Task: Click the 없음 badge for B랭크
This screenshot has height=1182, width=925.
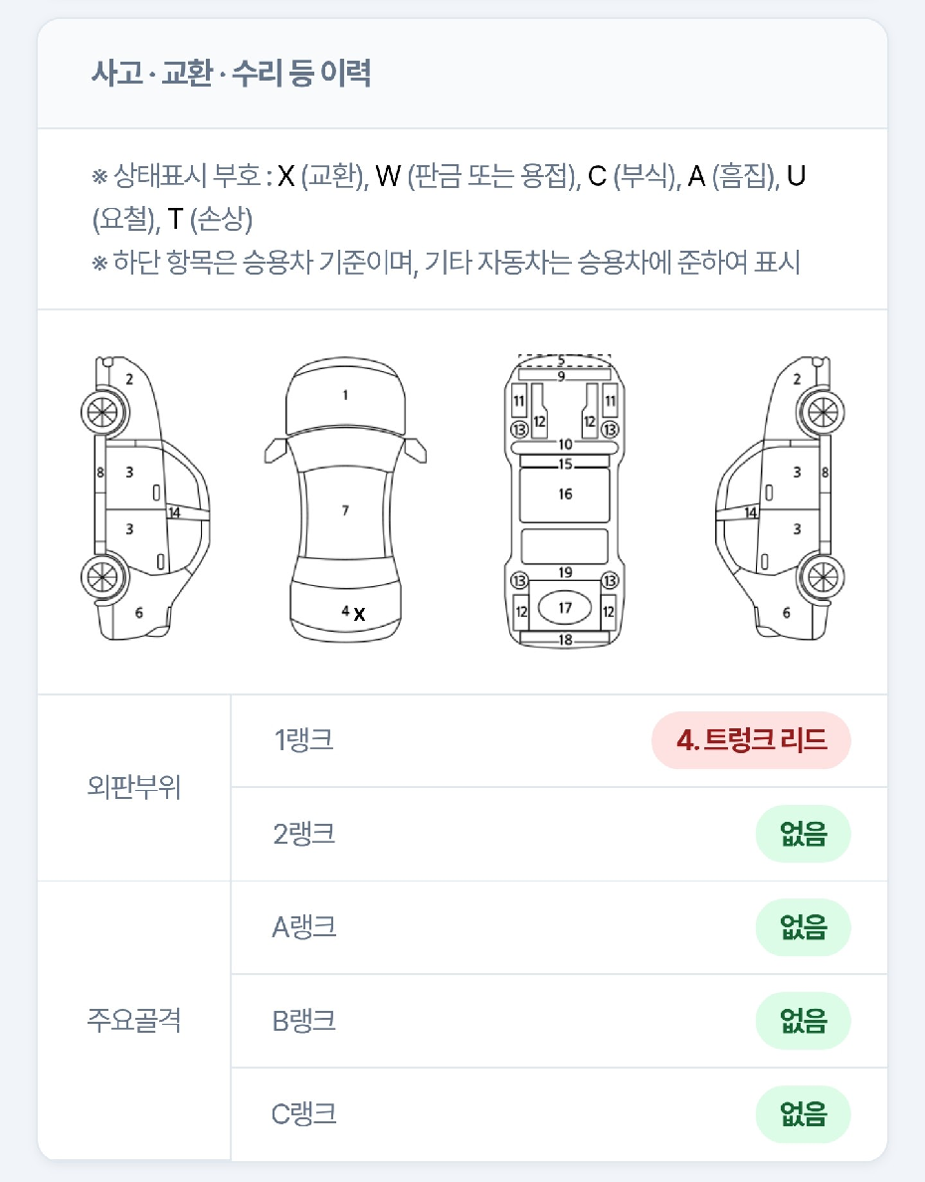Action: click(x=803, y=1021)
